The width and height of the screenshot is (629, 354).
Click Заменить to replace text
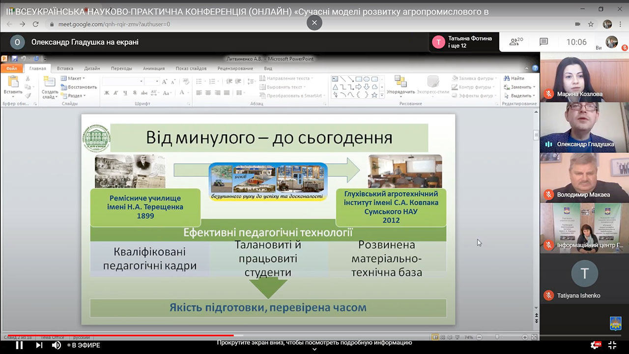coord(519,87)
